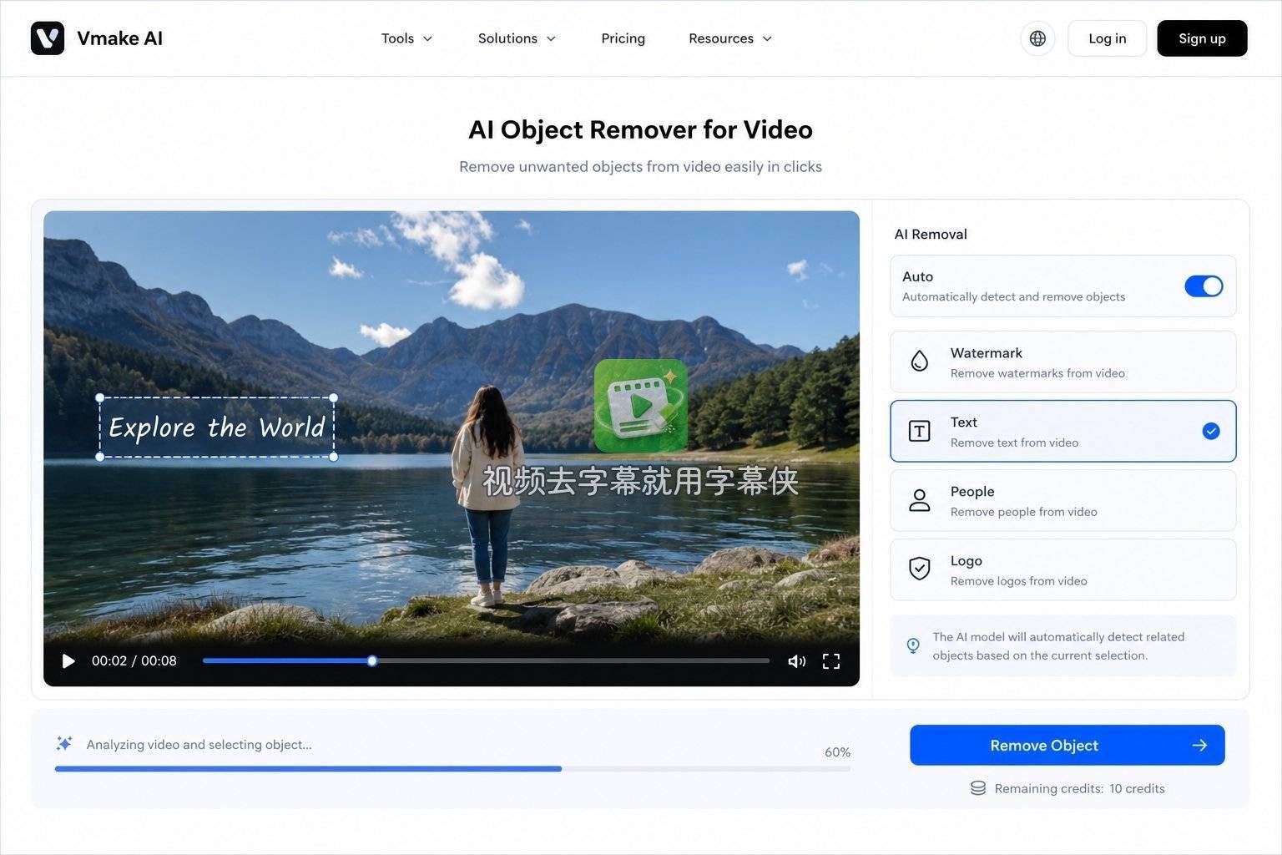Click the bottom-right handle of the text selection

coord(334,457)
